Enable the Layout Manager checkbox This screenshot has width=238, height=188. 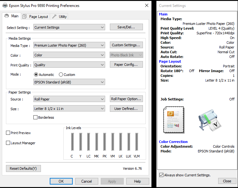click(x=8, y=143)
